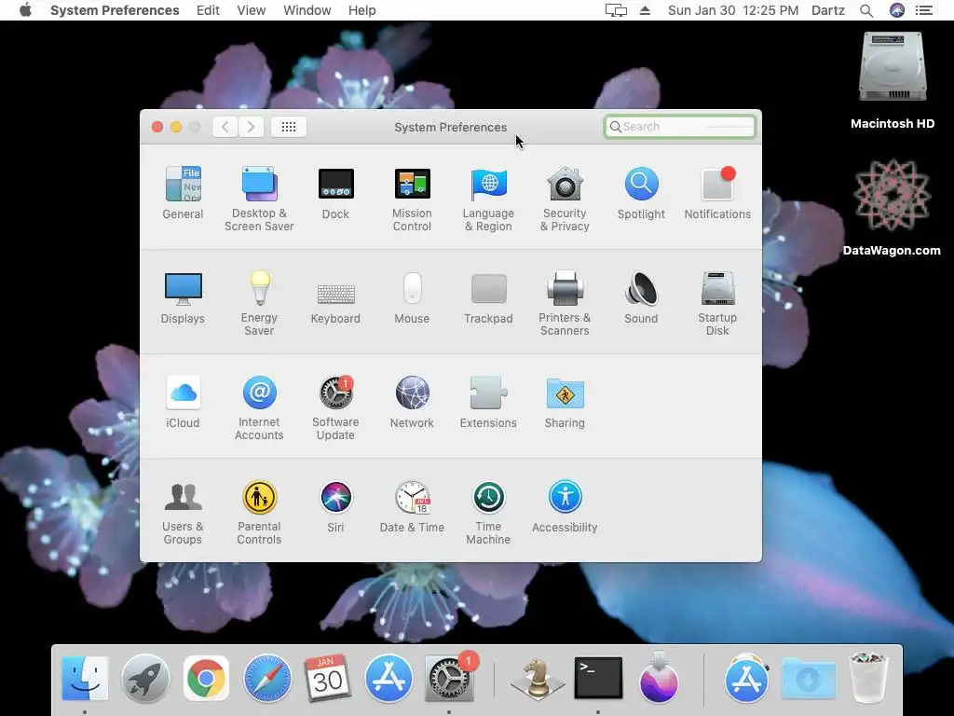The image size is (954, 716).
Task: Open Chess from the Dock
Action: pyautogui.click(x=538, y=679)
